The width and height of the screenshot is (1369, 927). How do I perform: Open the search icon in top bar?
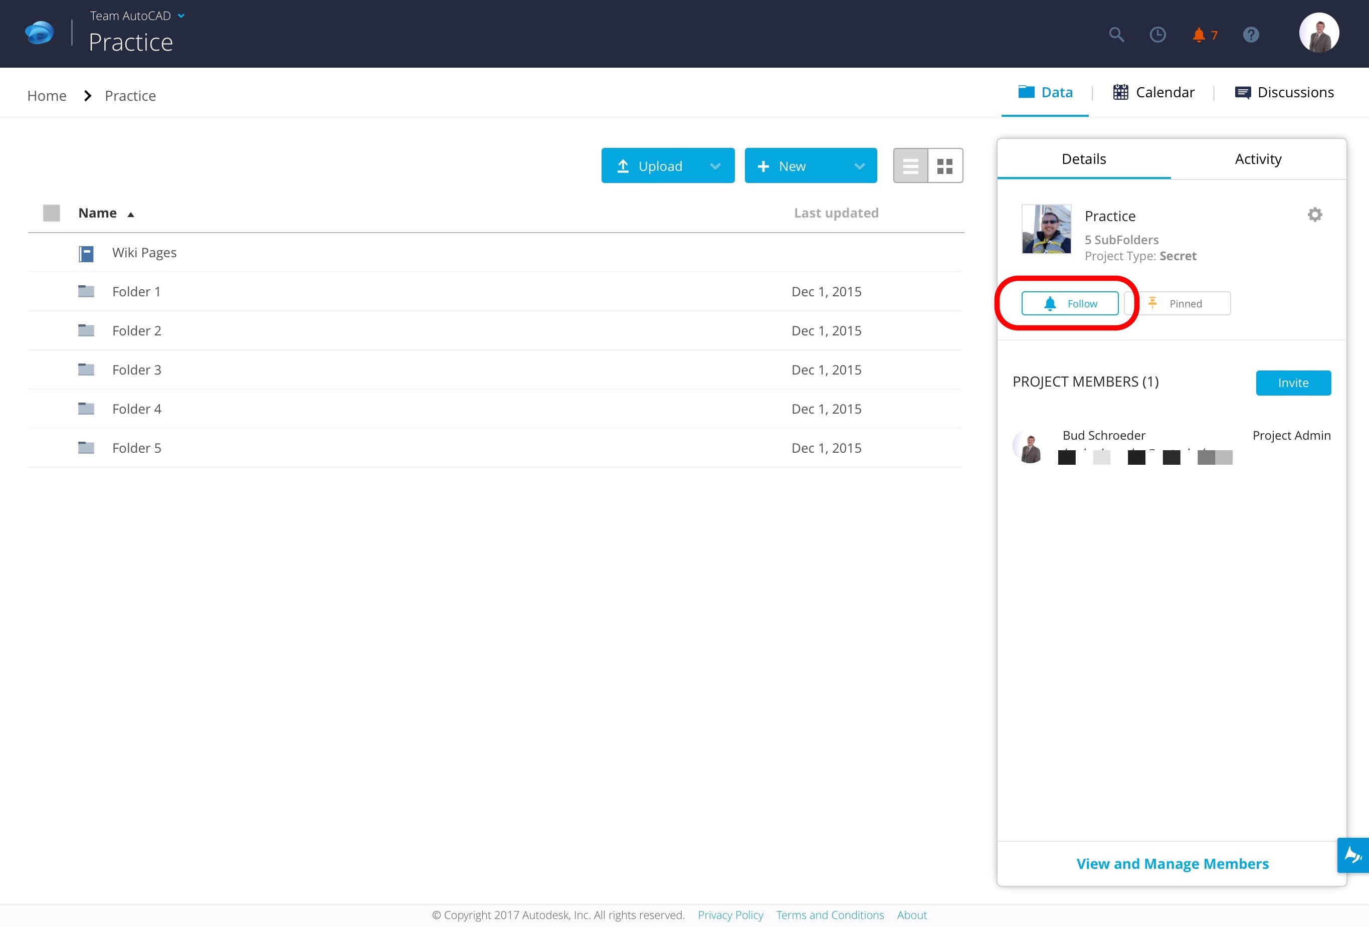(1116, 35)
